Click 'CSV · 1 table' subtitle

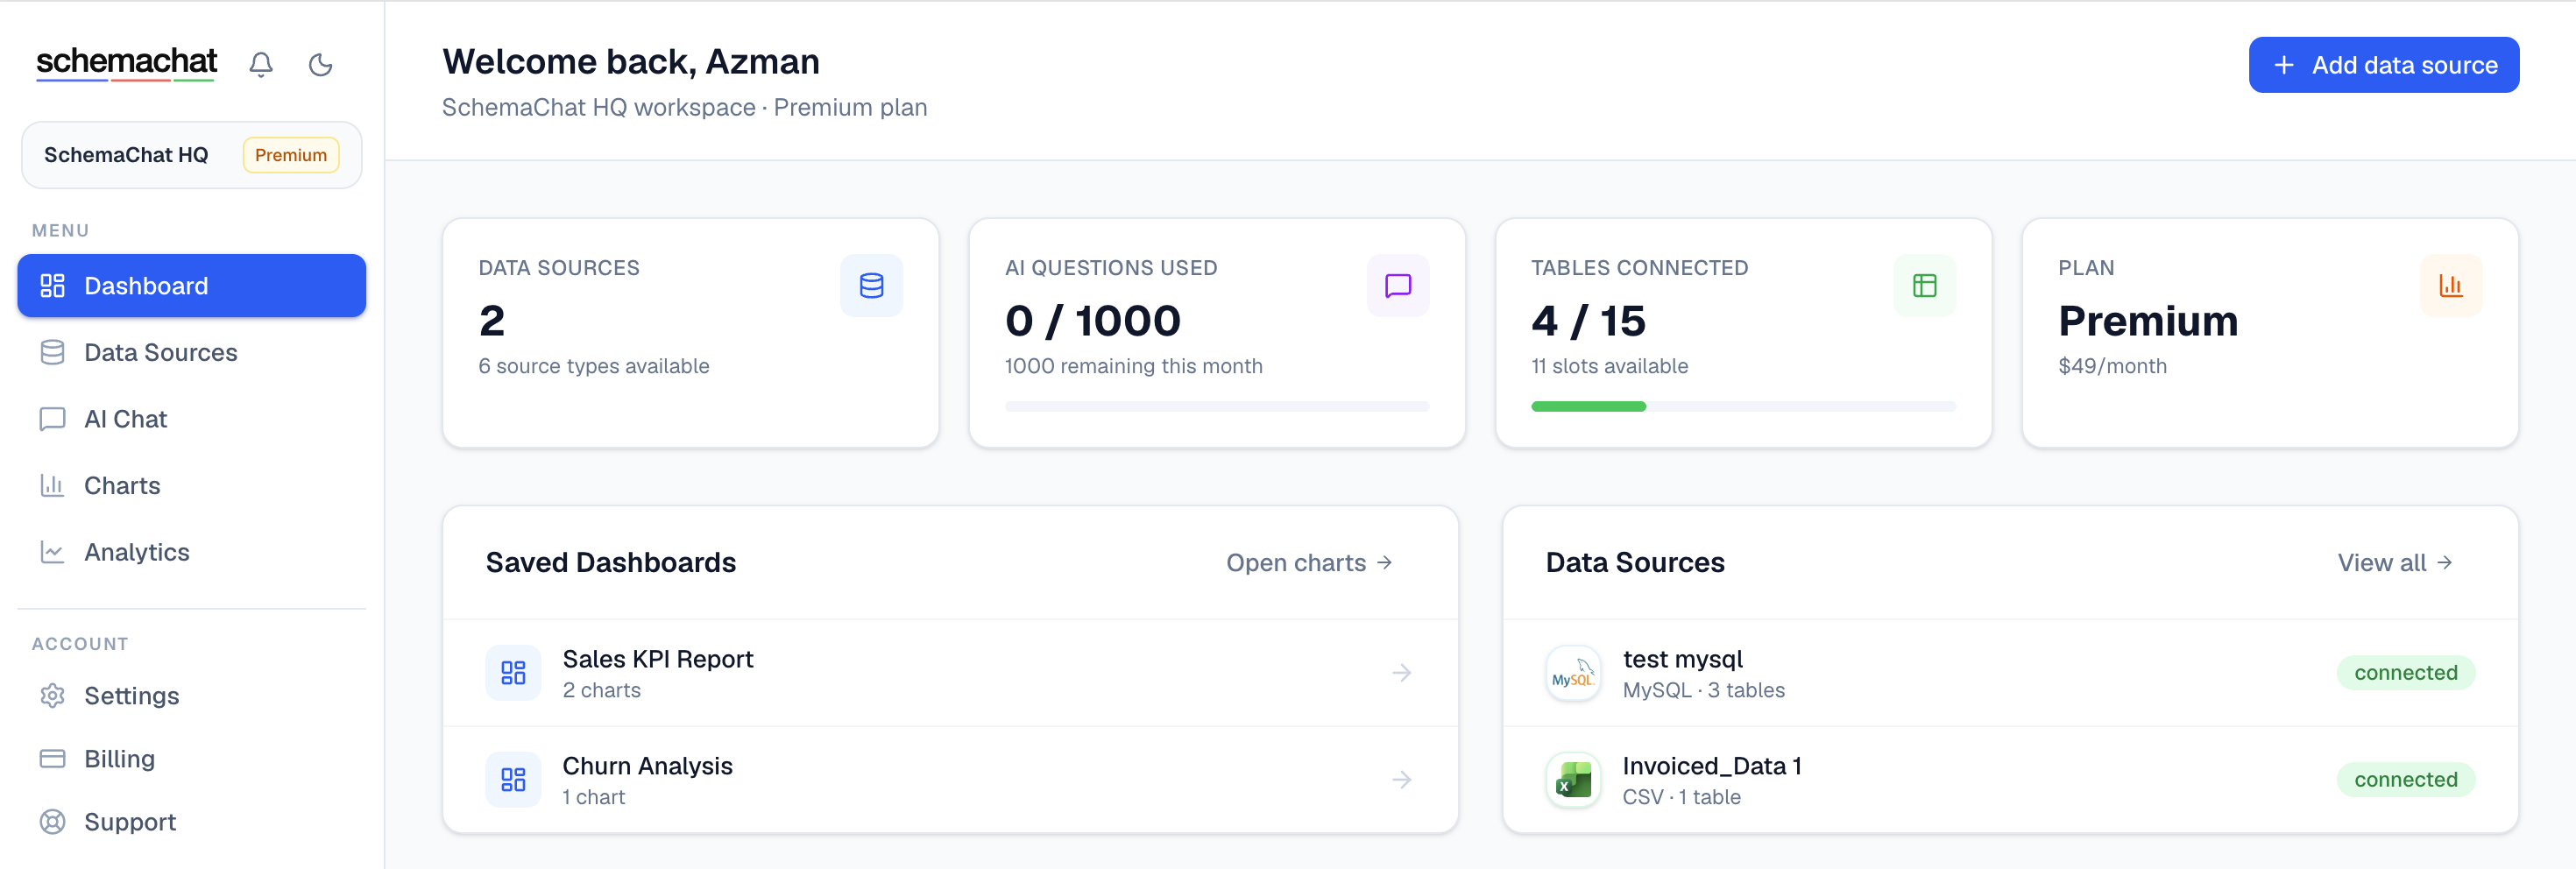(1681, 797)
